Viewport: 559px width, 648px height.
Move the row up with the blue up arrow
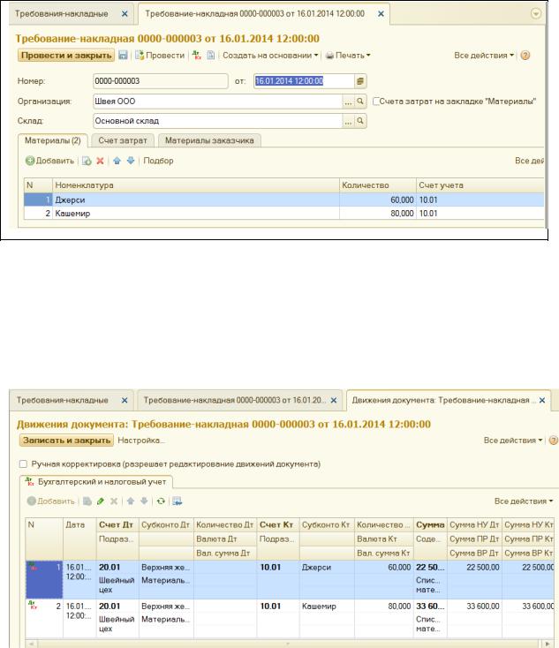click(117, 161)
